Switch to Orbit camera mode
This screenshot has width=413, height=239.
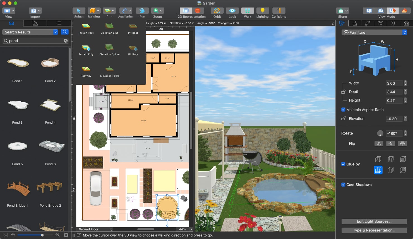217,11
